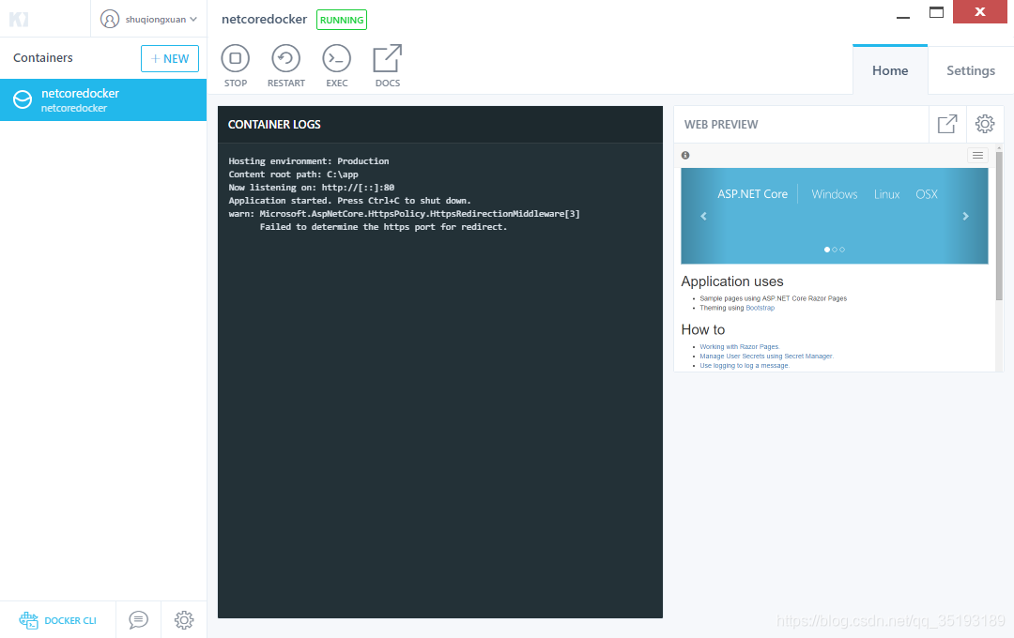The width and height of the screenshot is (1014, 638).
Task: Click 'Application uses' heading in preview
Action: 732,281
